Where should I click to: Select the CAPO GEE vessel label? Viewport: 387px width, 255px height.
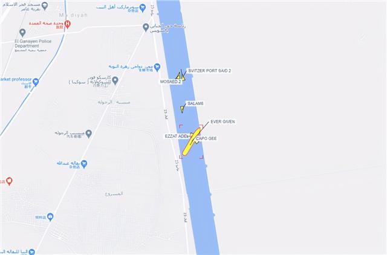206,138
